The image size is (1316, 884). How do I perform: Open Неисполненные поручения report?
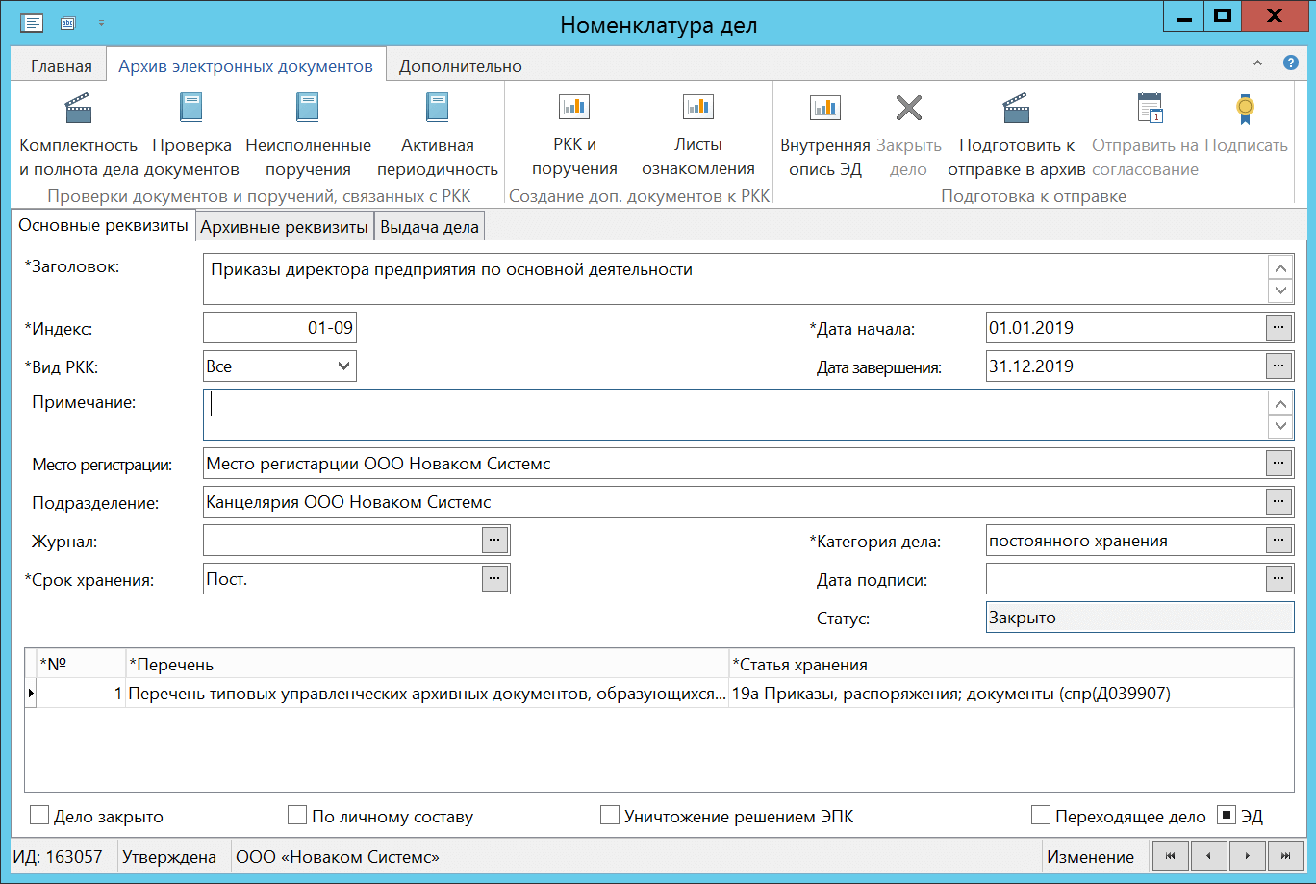coord(308,136)
